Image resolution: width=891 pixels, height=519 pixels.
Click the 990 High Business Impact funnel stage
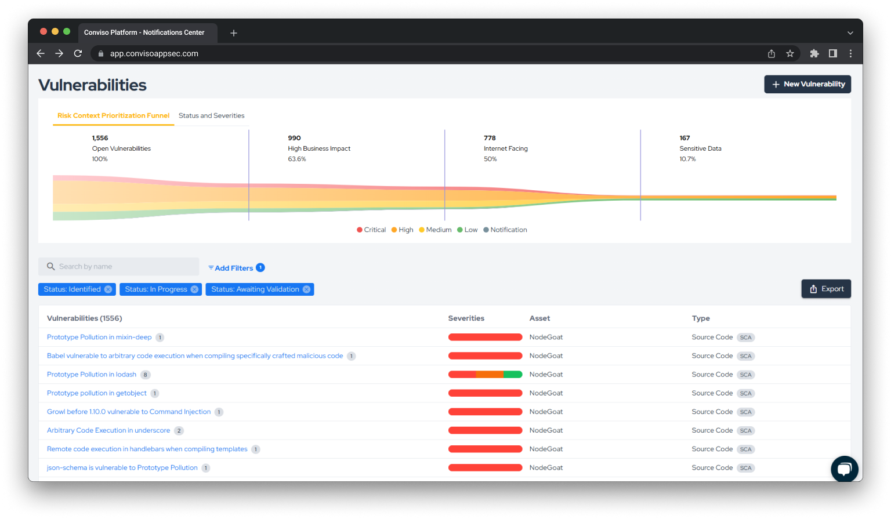pos(319,148)
